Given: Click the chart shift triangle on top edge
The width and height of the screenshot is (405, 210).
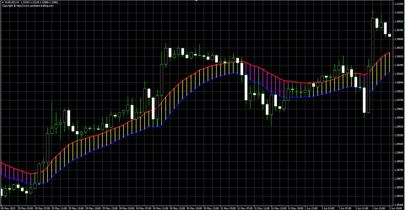Looking at the screenshot, I should (196, 1).
